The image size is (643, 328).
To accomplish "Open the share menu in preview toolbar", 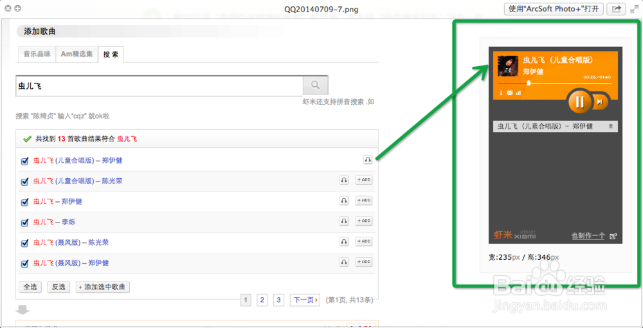I will [x=616, y=8].
